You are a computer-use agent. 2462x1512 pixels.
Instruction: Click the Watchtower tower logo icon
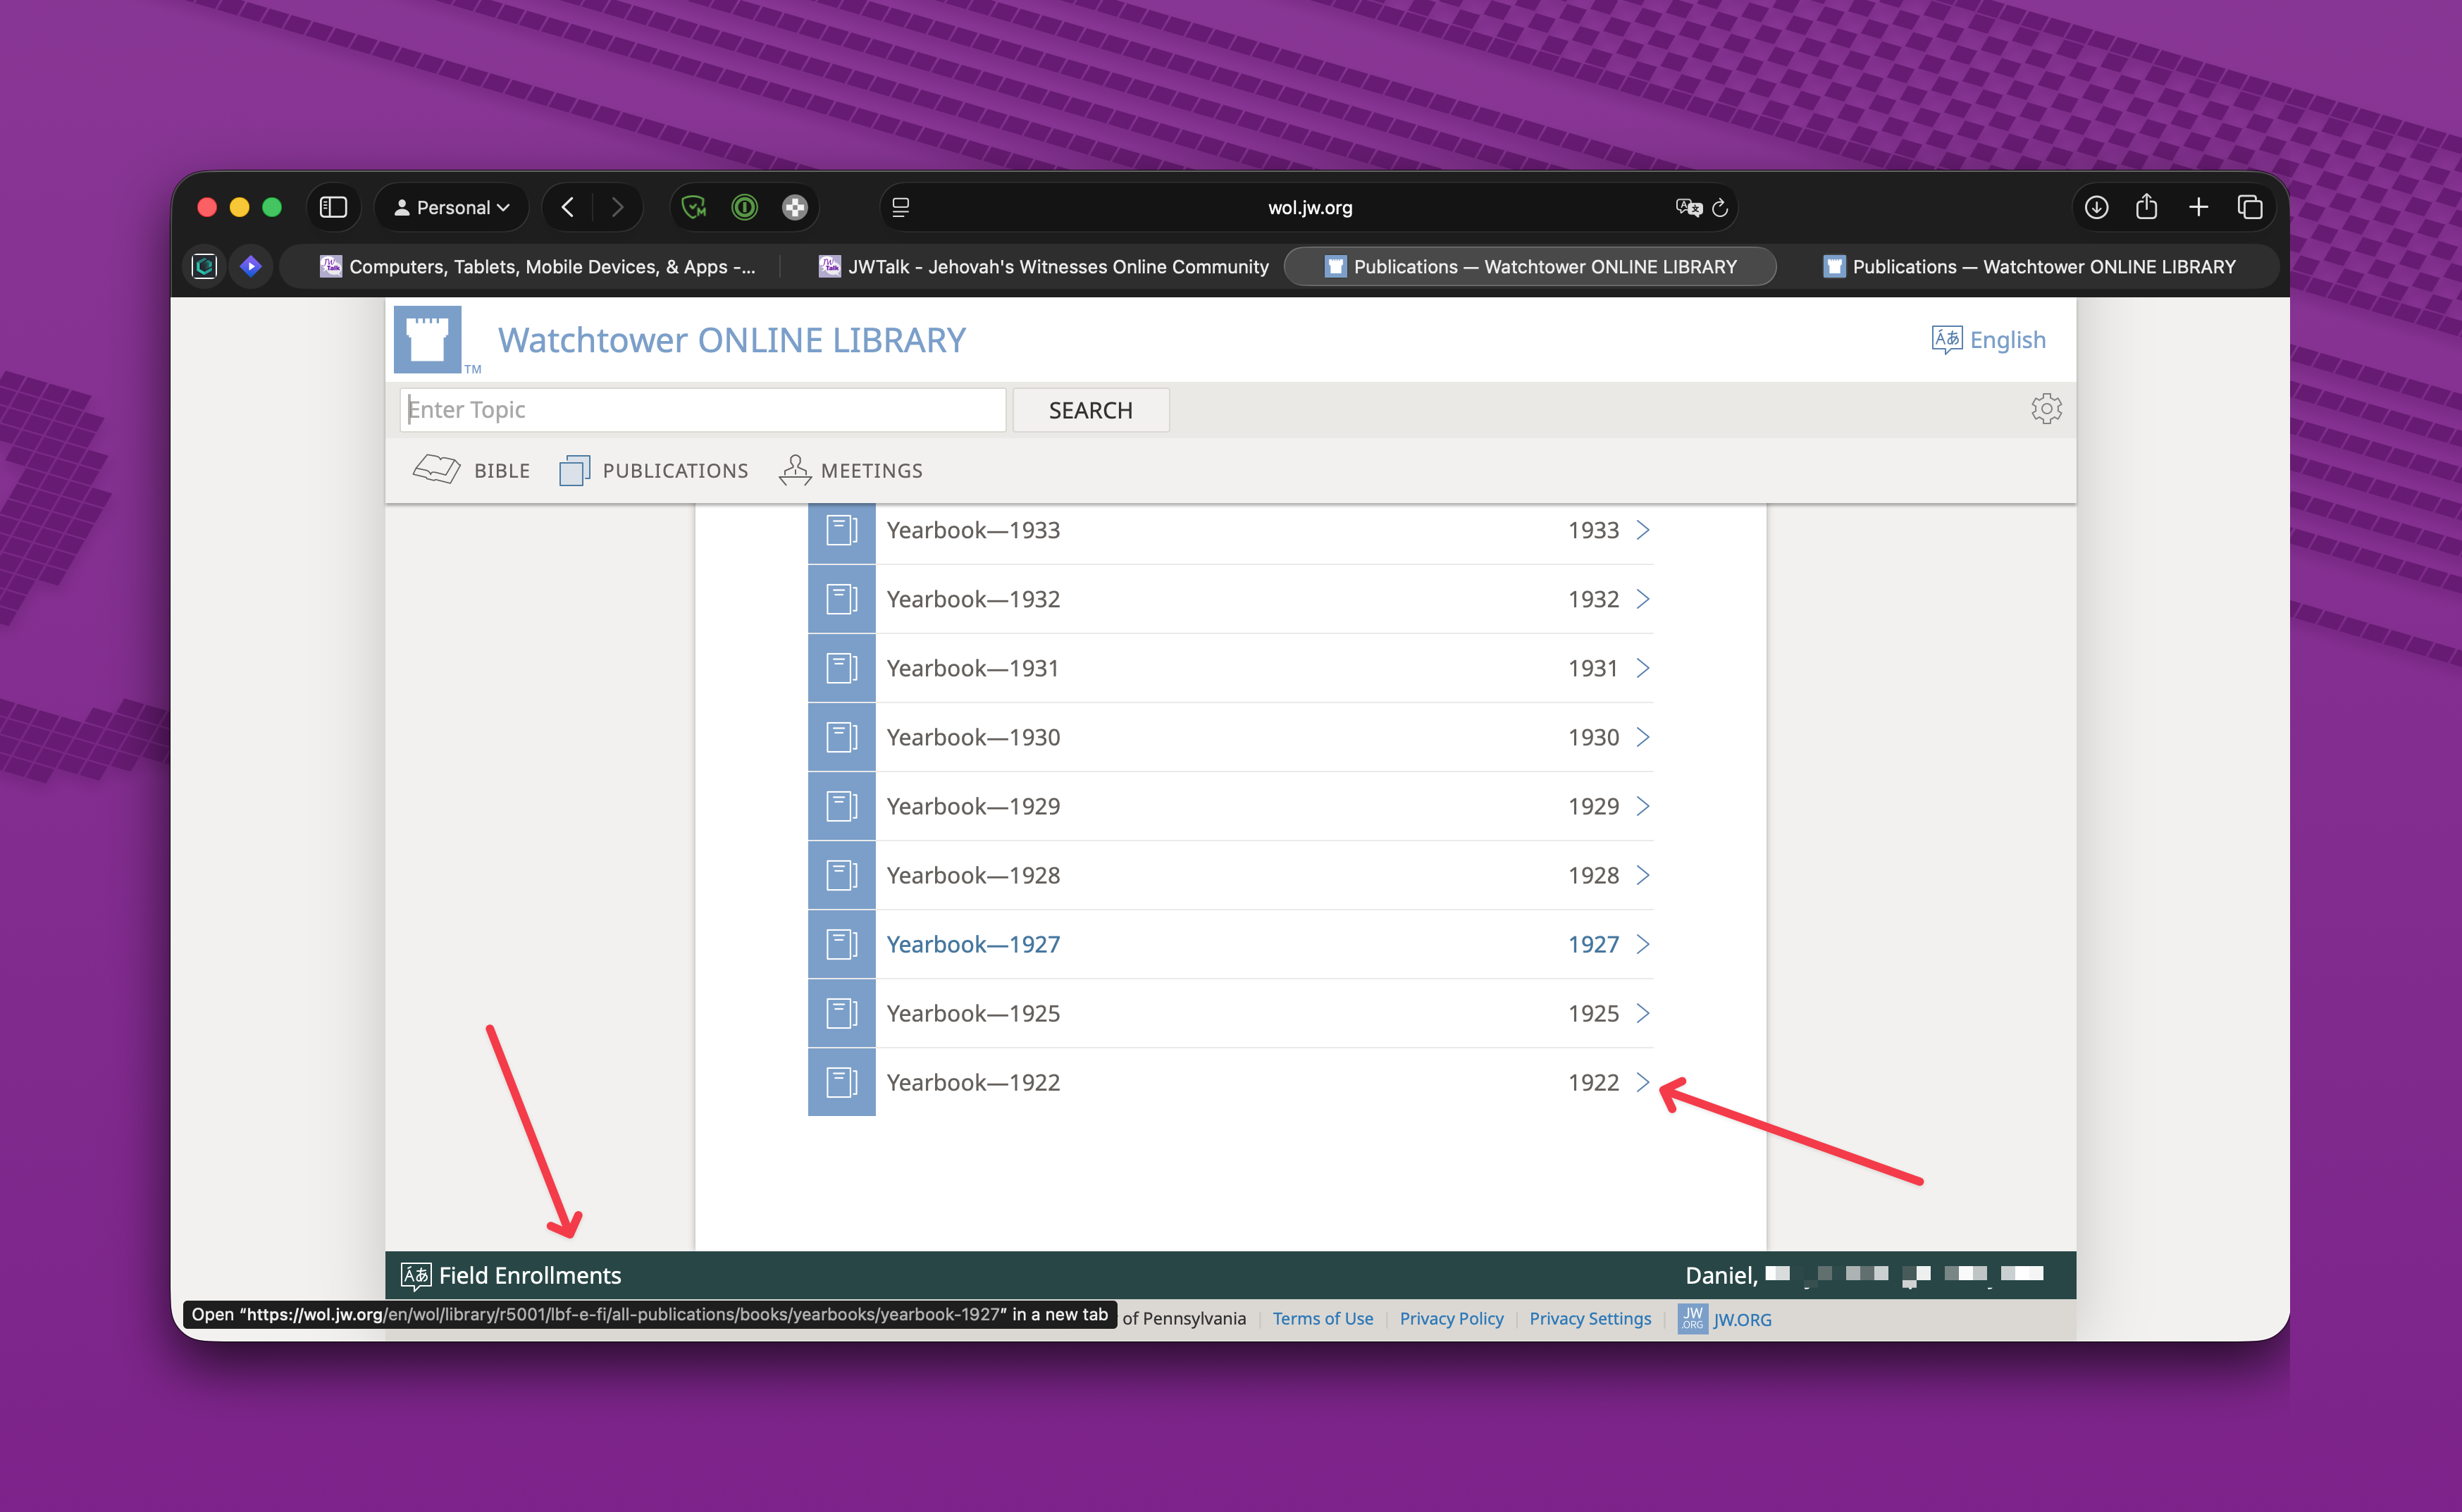[x=427, y=340]
